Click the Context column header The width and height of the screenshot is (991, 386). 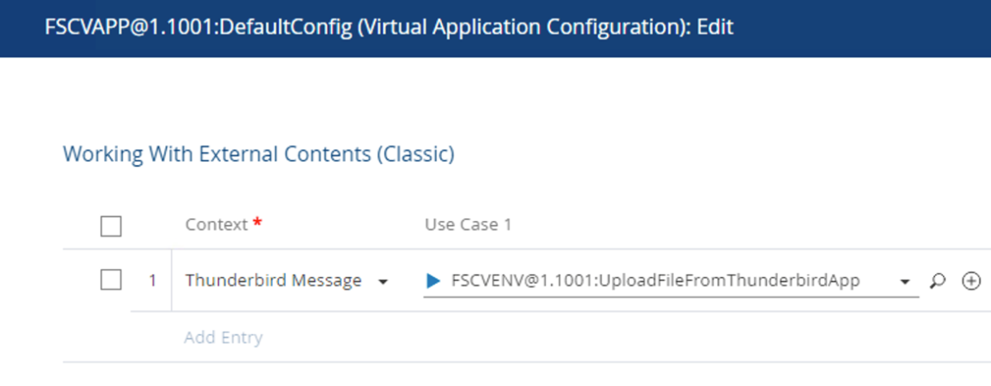[216, 224]
